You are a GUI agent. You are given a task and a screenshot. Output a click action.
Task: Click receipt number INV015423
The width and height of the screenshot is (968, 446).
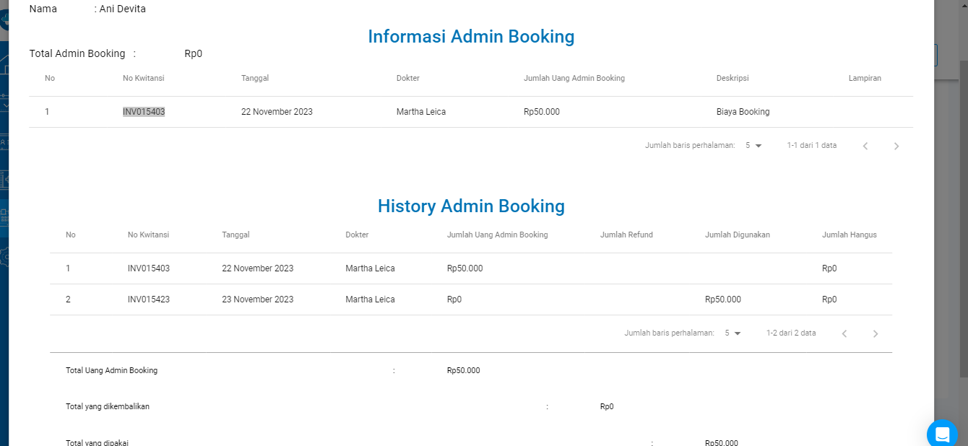click(x=149, y=299)
